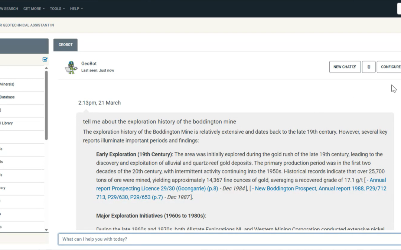Open the Help dropdown menu

coord(76,9)
